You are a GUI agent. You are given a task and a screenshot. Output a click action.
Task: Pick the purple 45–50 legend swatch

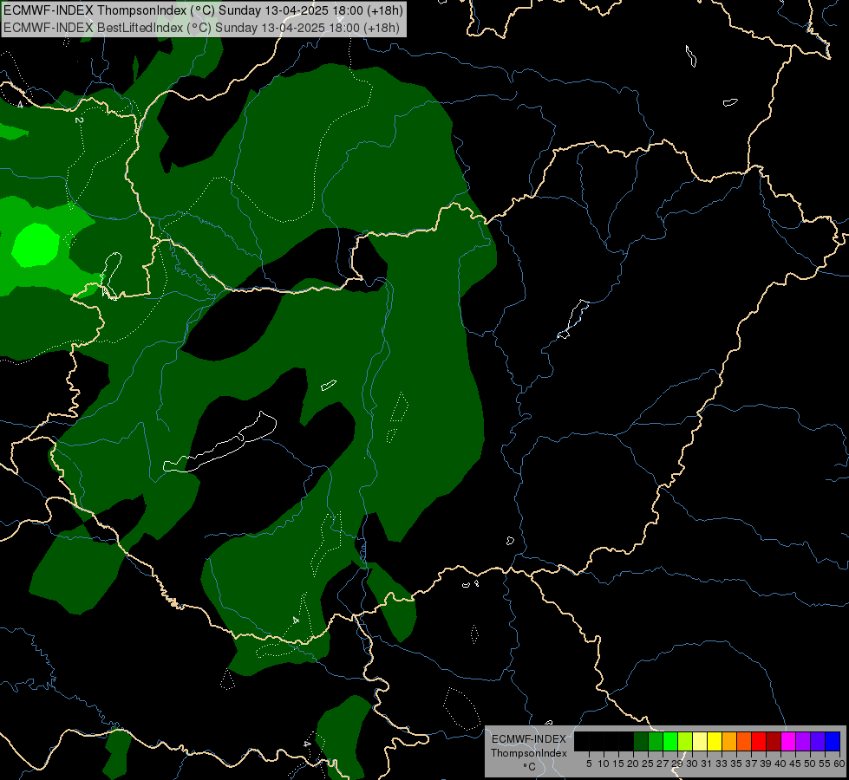point(803,741)
